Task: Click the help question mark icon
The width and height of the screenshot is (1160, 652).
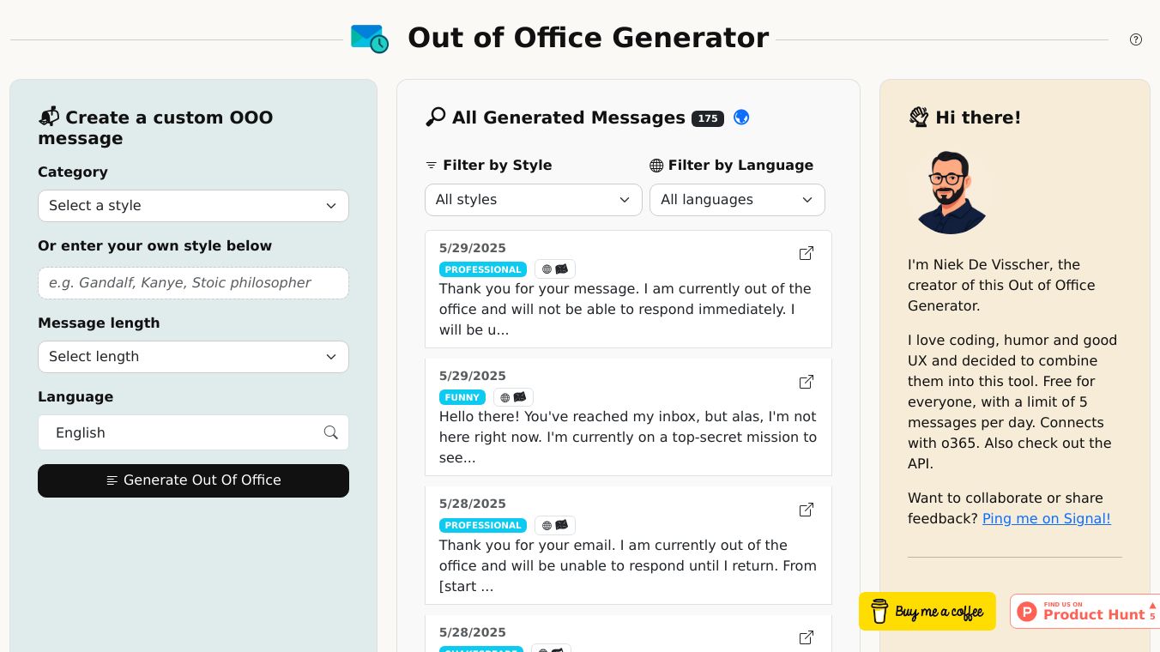Action: [1135, 39]
